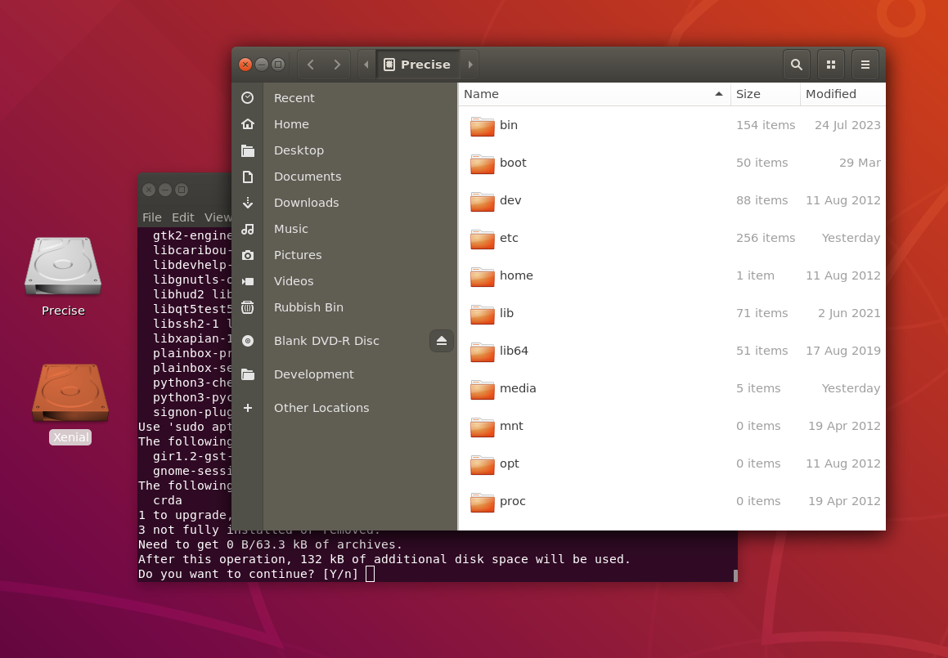This screenshot has height=658, width=948.
Task: Click the search icon in the file manager
Action: (x=796, y=65)
